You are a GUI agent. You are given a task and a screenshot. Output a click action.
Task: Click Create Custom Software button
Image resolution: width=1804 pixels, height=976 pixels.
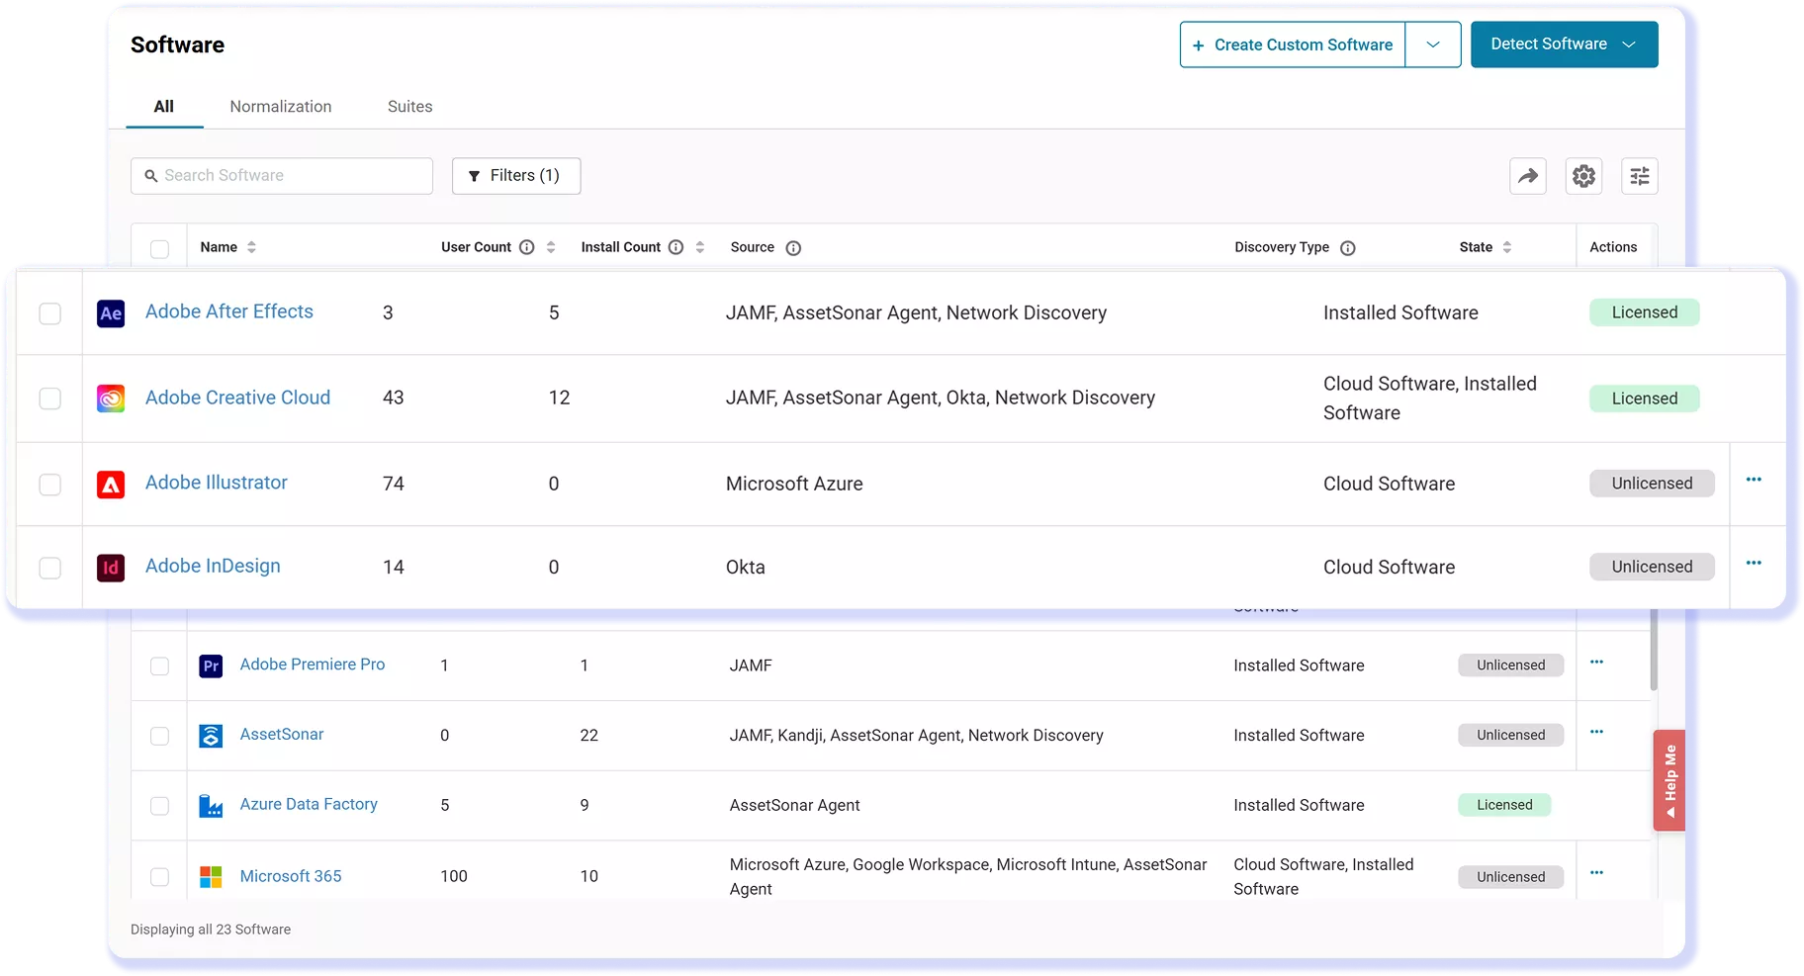pyautogui.click(x=1293, y=44)
